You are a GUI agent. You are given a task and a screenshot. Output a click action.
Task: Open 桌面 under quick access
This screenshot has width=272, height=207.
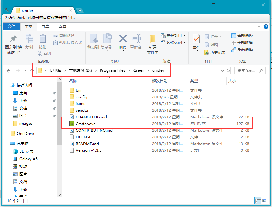23,93
